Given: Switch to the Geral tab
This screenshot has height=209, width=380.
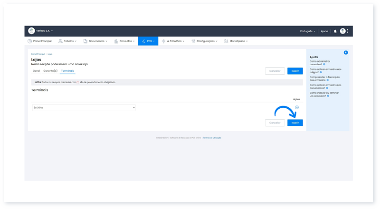Looking at the screenshot, I should point(36,70).
